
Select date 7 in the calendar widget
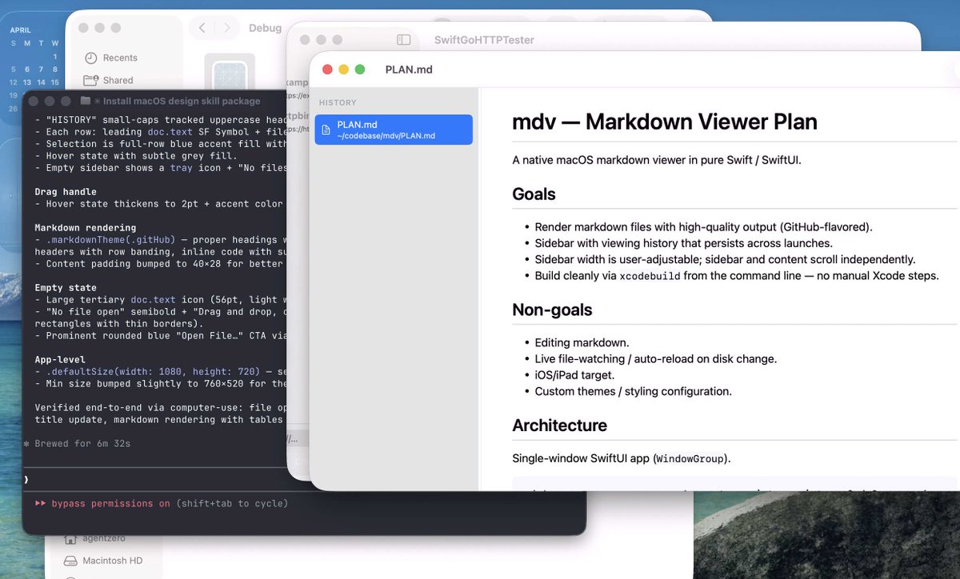point(41,70)
